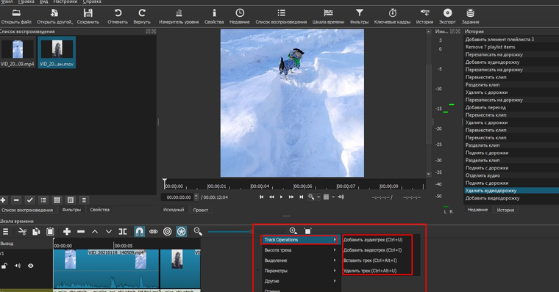Lift clip with timeline up-chevron icon

pyautogui.click(x=95, y=232)
